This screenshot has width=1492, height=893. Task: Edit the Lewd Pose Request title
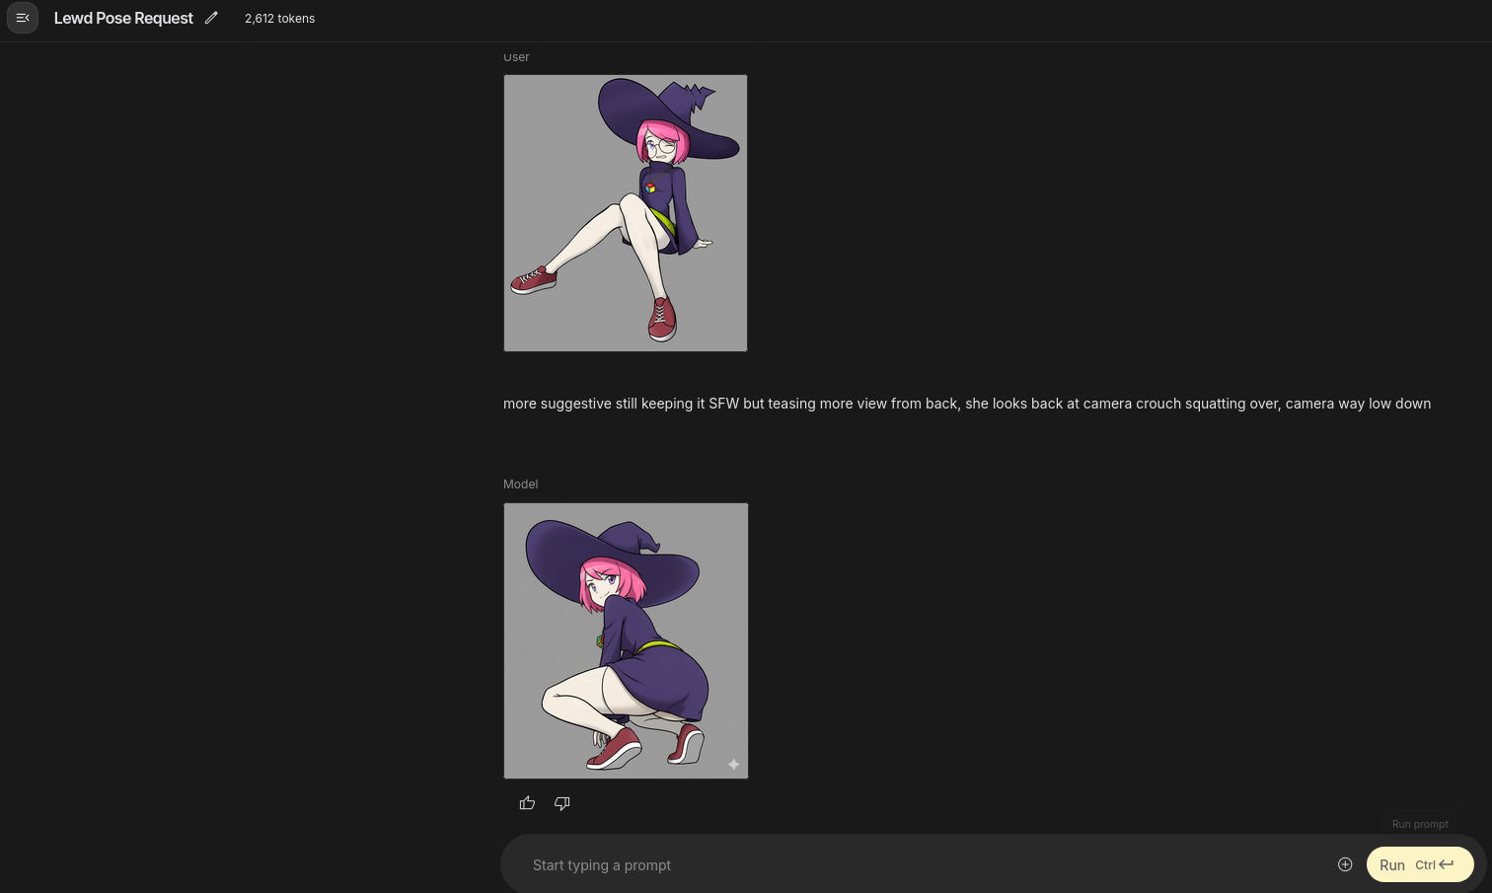coord(211,18)
